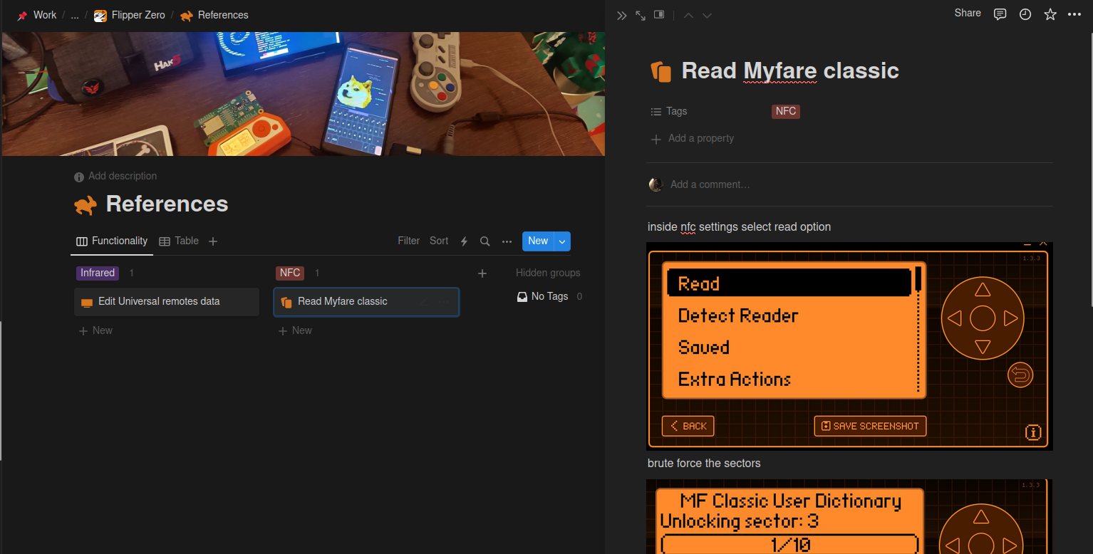Close the side peek panel
The height and width of the screenshot is (554, 1093).
tap(621, 15)
